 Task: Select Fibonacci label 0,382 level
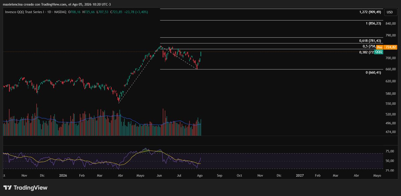click(366, 52)
